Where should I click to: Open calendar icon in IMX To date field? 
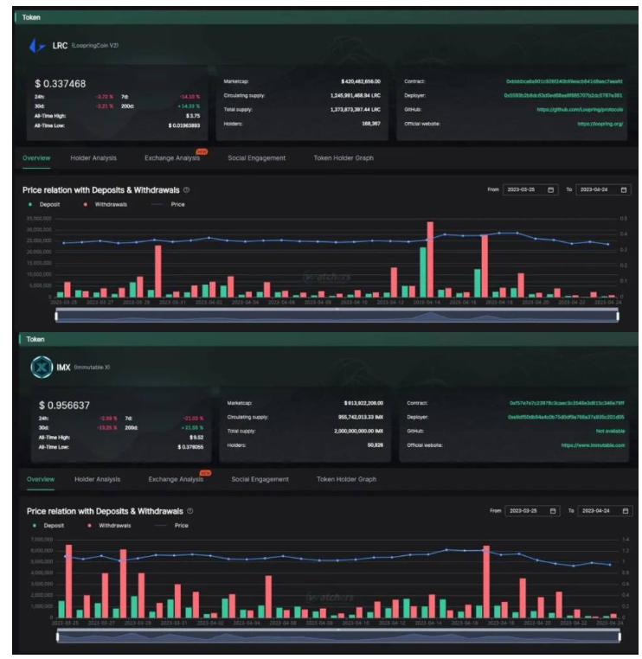click(626, 511)
